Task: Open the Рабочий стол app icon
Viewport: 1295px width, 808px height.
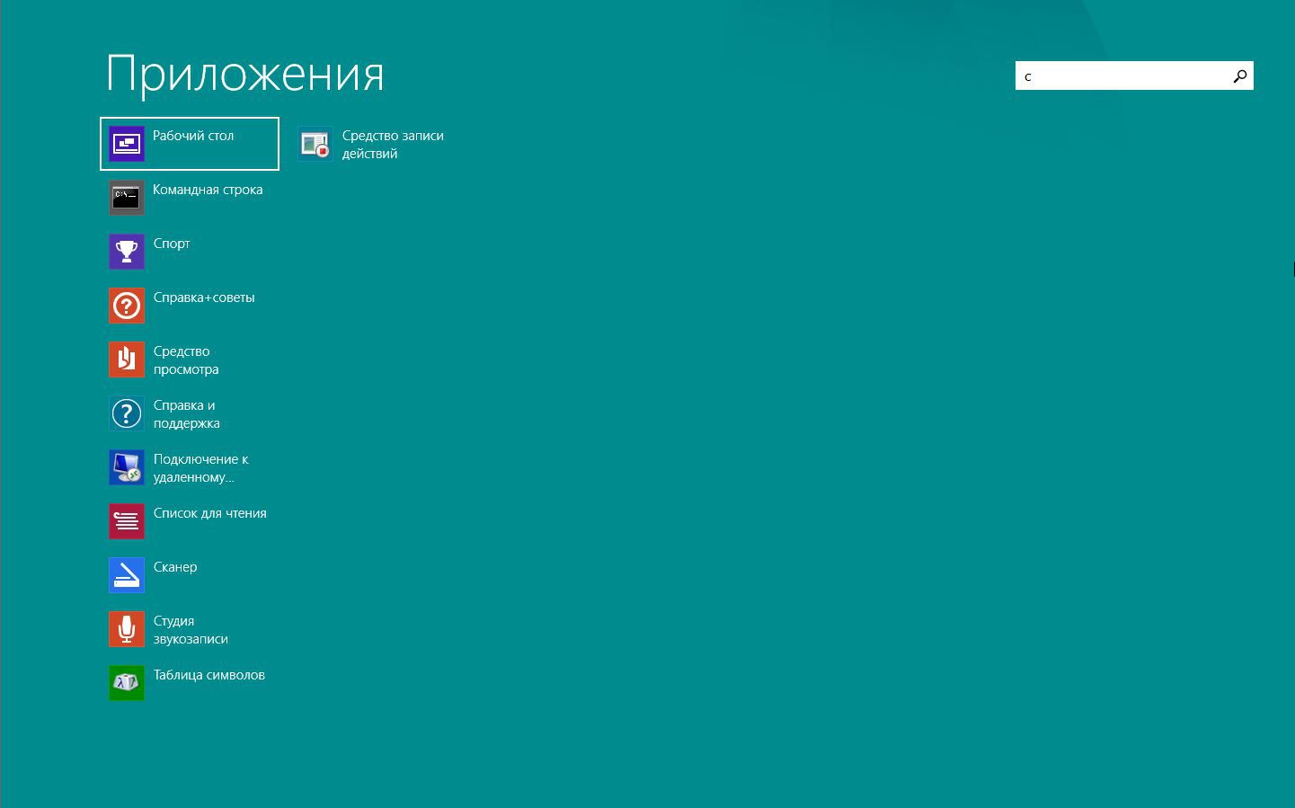Action: pos(127,144)
